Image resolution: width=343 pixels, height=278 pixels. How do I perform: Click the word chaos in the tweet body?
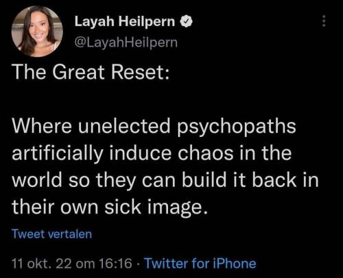pyautogui.click(x=205, y=154)
